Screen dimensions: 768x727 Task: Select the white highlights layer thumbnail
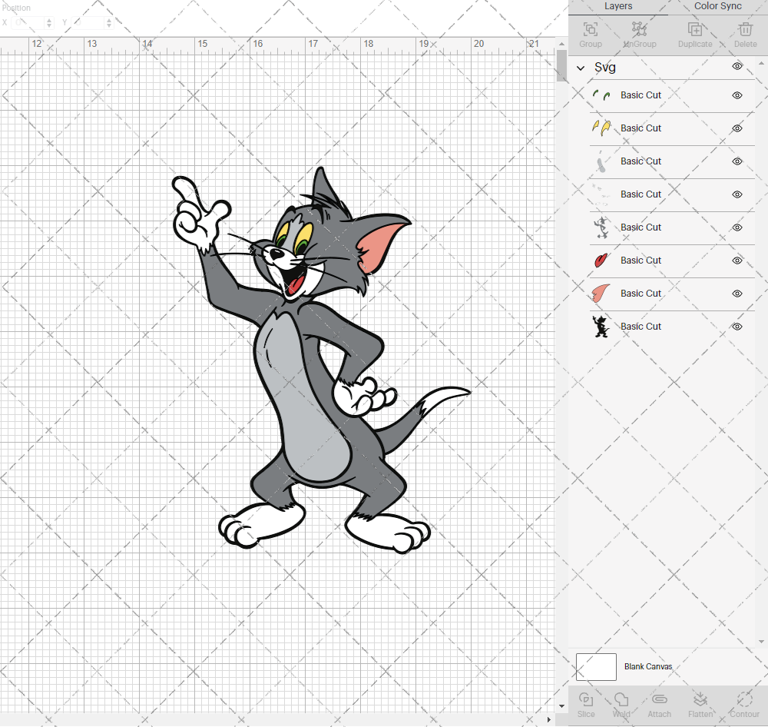point(601,194)
